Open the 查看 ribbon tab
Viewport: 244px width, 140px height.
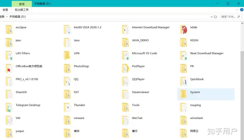click(5, 10)
